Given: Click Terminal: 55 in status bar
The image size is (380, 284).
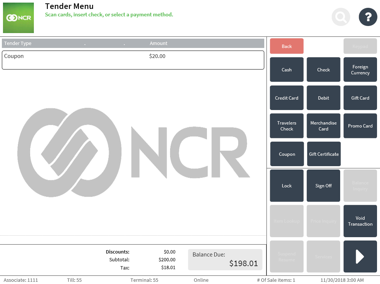Looking at the screenshot, I should coord(144,280).
